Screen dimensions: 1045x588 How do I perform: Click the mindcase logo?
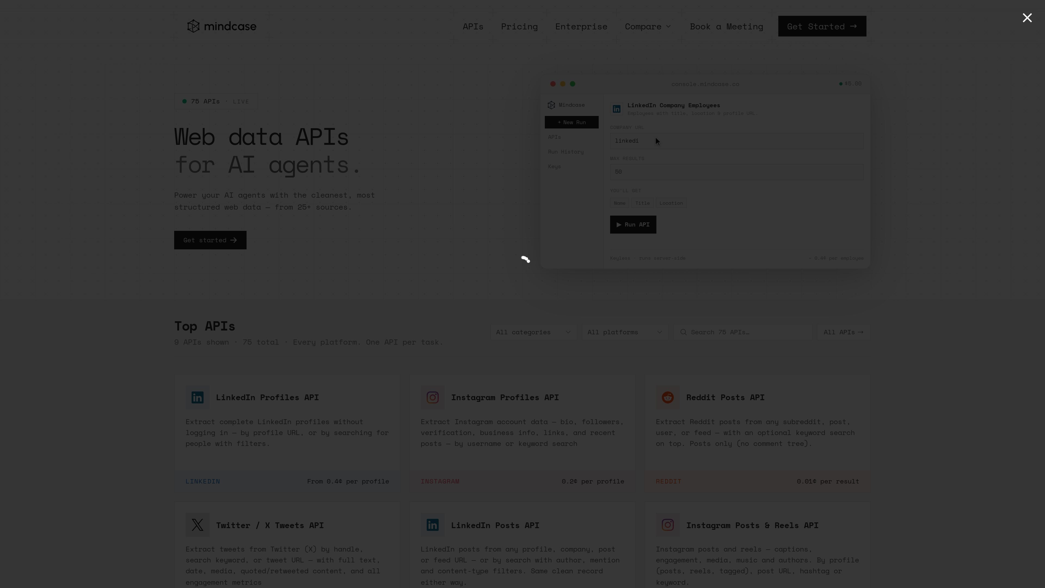(222, 26)
